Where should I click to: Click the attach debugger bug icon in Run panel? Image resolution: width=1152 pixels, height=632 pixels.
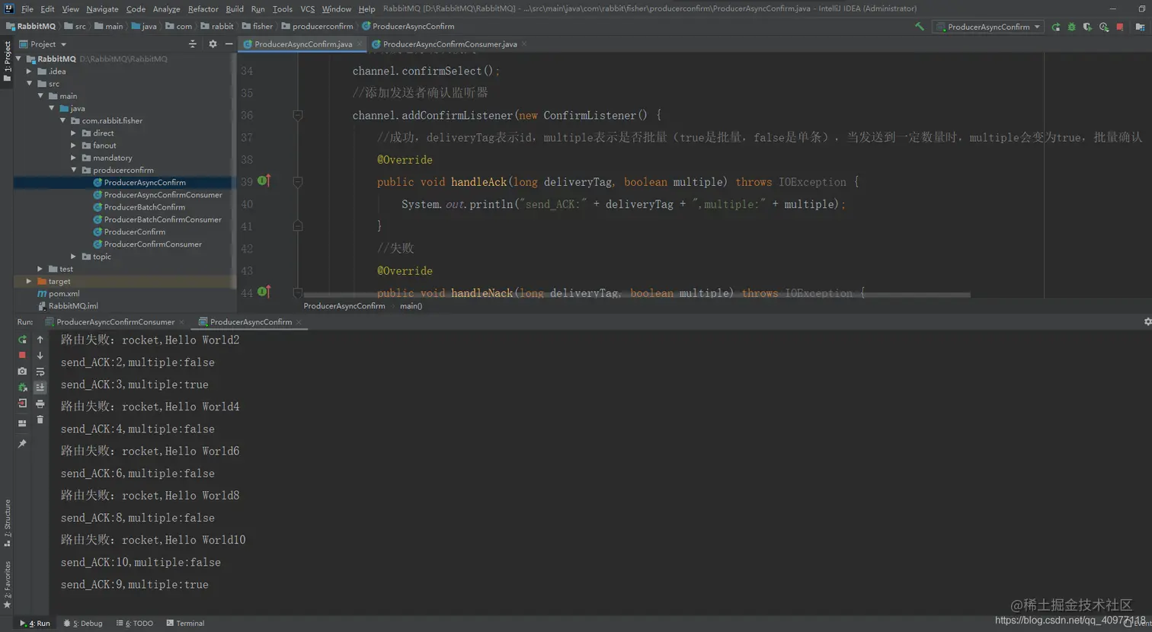pyautogui.click(x=22, y=388)
